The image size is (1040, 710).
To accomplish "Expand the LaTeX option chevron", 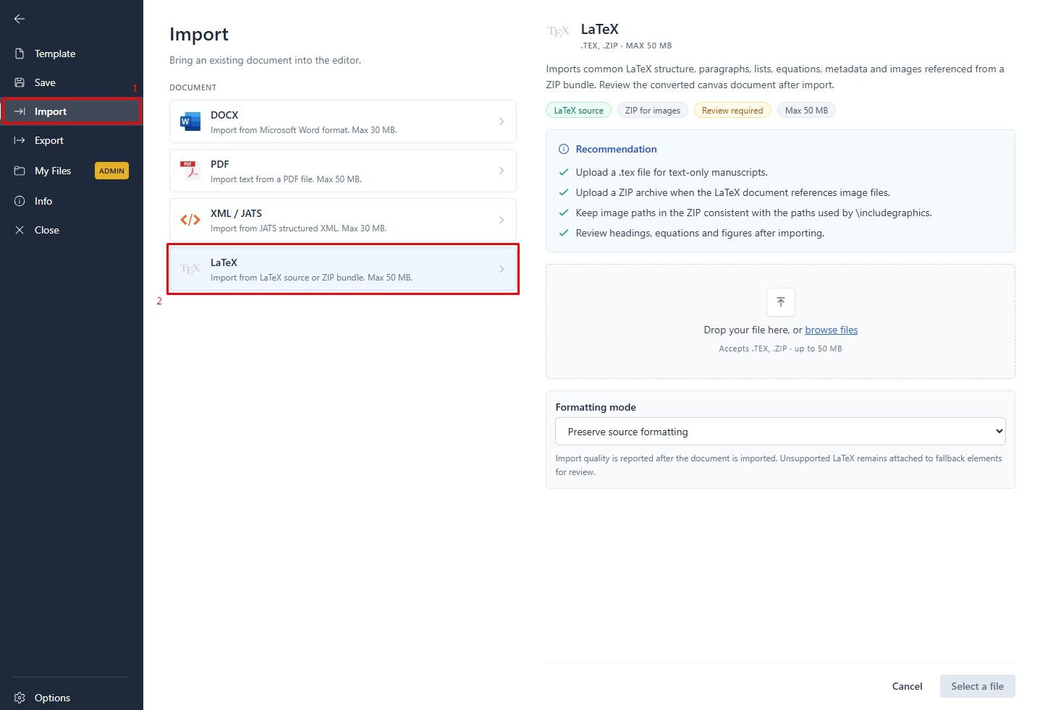I will pyautogui.click(x=502, y=269).
